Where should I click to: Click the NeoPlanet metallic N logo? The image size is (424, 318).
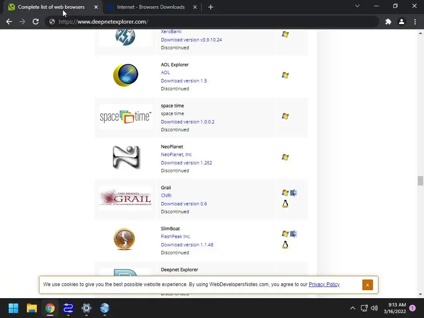coord(126,157)
